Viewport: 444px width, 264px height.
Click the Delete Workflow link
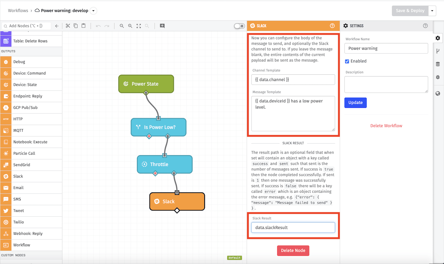click(386, 126)
